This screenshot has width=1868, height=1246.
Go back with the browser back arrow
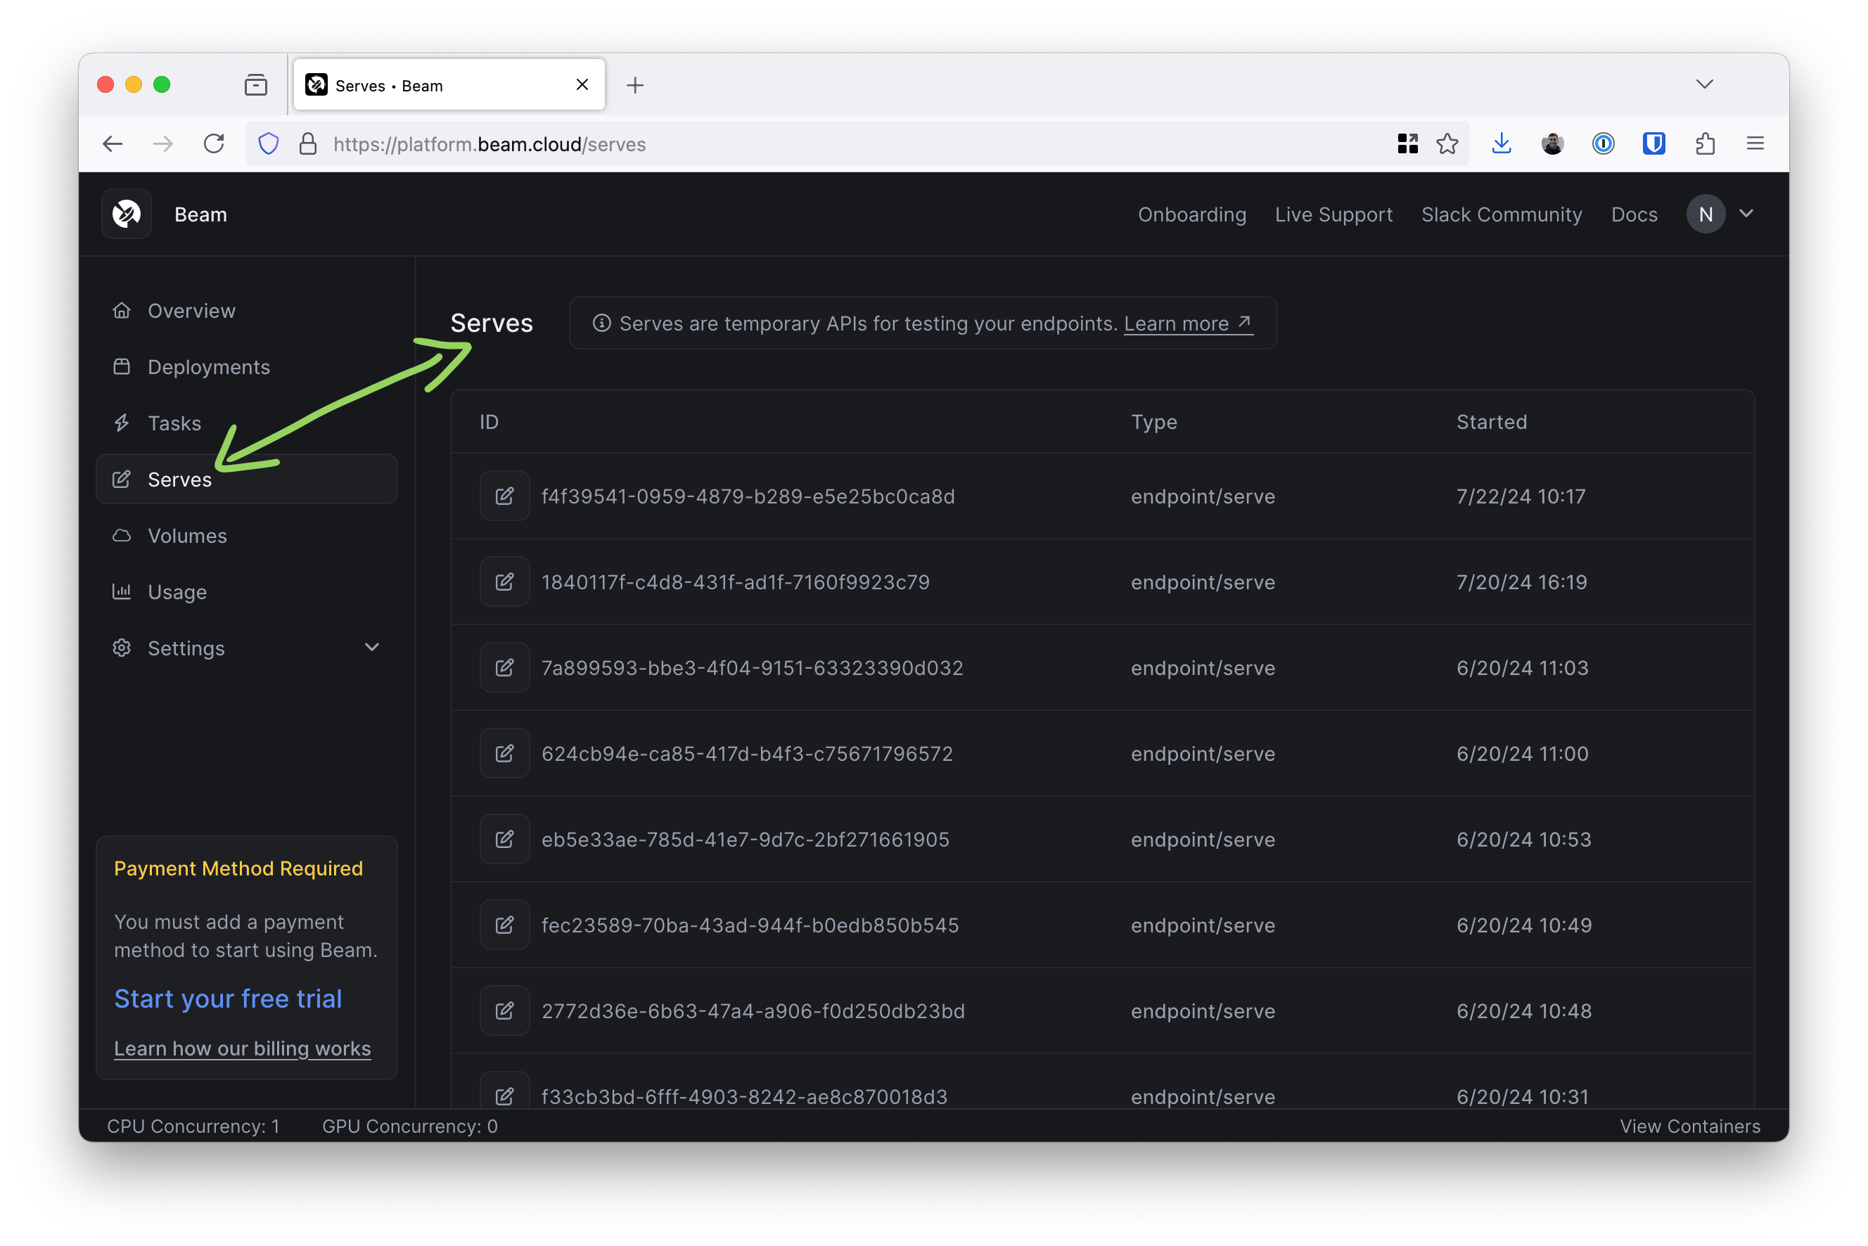[113, 144]
